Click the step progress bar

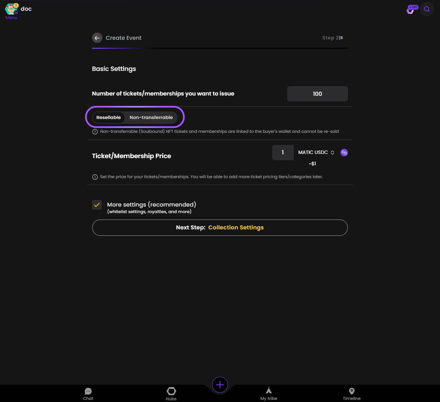point(220,48)
